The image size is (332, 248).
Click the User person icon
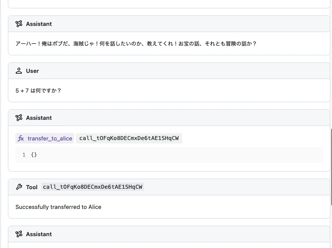[x=19, y=71]
